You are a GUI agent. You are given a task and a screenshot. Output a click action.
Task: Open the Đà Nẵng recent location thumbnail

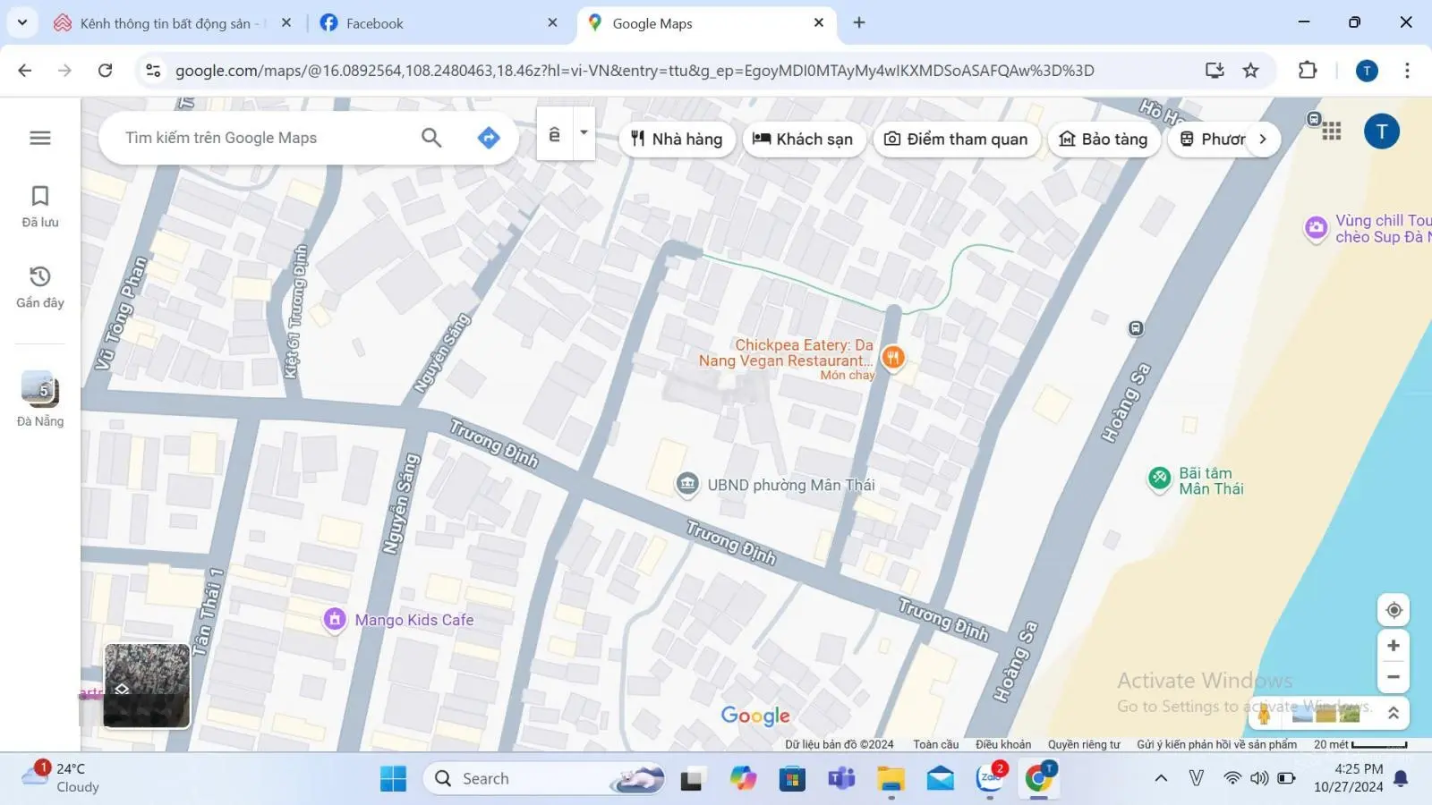(x=40, y=399)
